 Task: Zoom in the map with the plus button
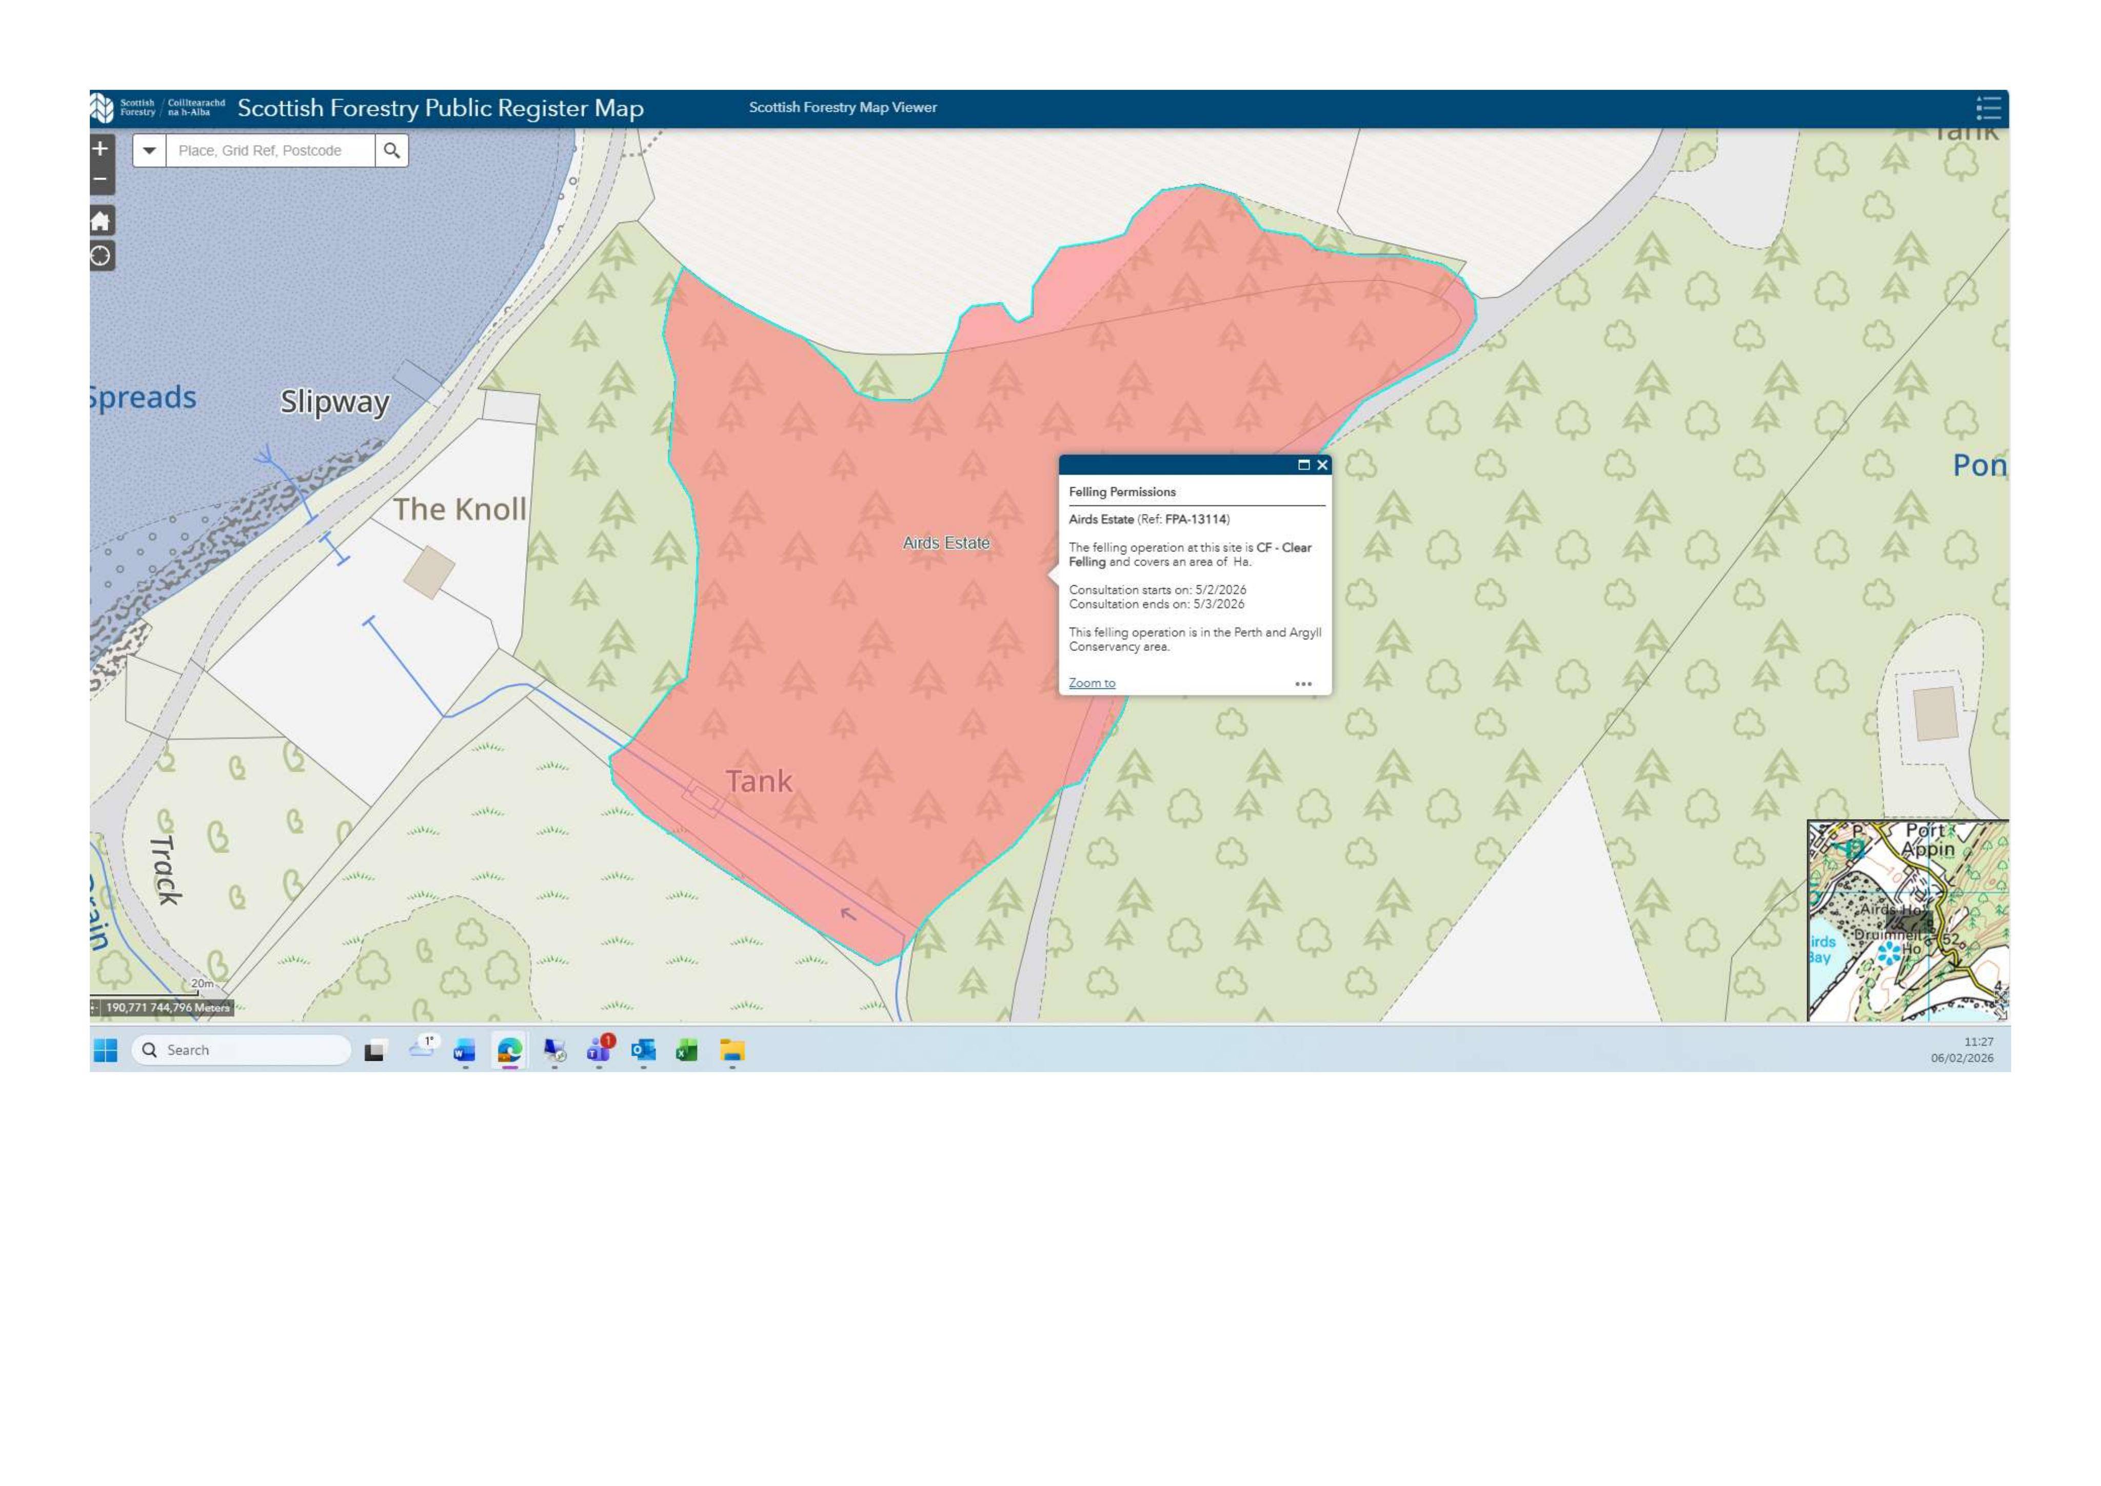pos(101,148)
